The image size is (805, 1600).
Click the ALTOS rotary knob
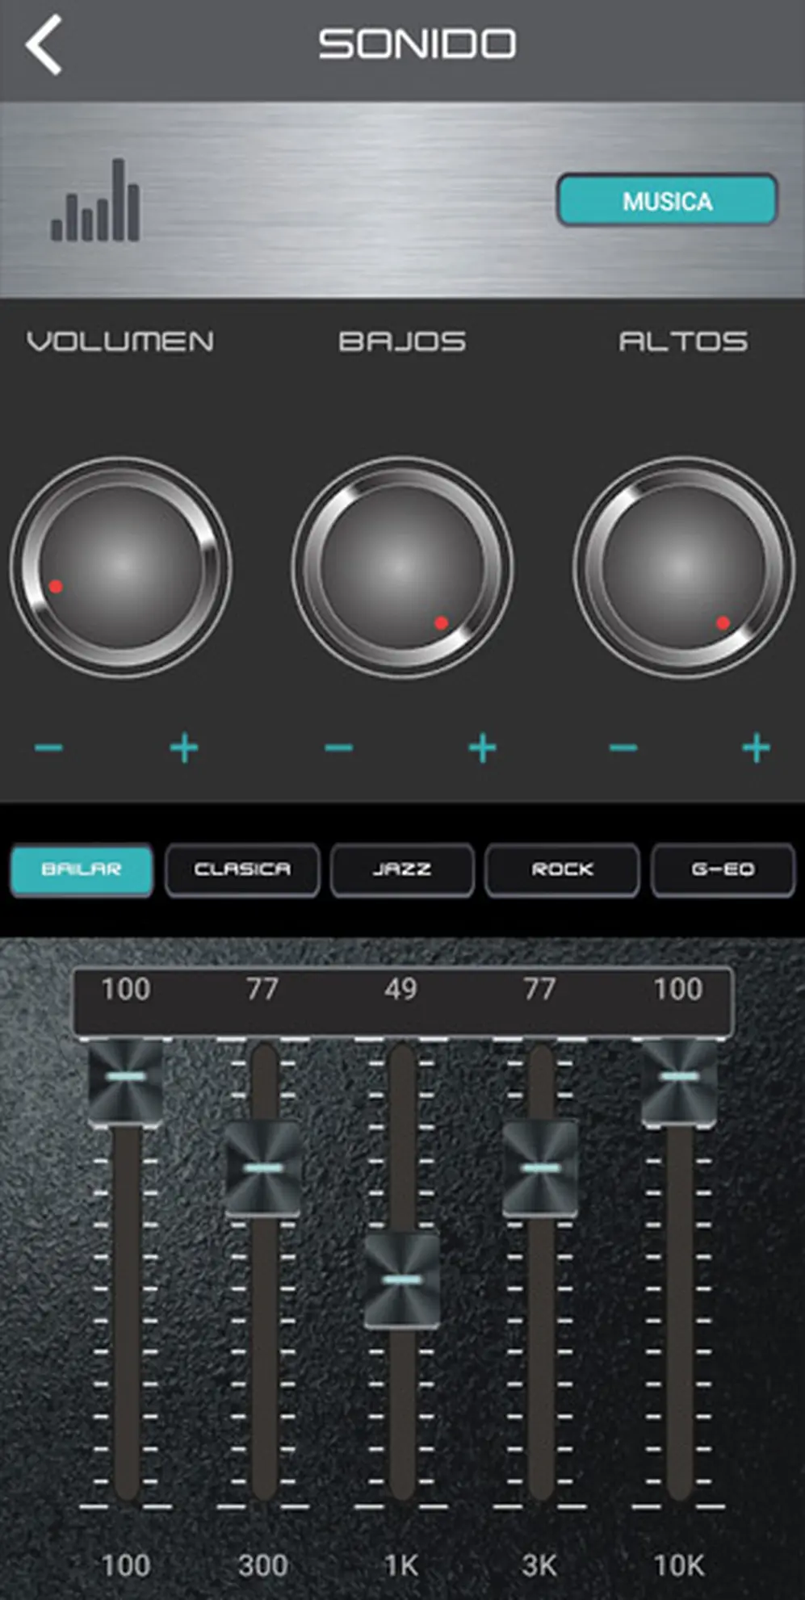point(683,567)
